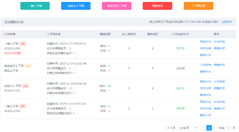Screen dimensions: 239x132
Task: Click the 一键上下架 button
Action: click(x=35, y=6)
